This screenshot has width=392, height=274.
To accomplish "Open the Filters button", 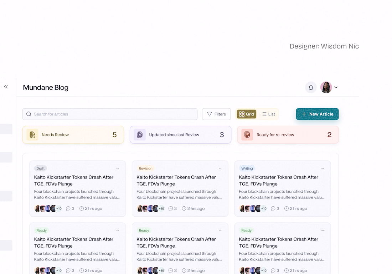I will coord(216,114).
